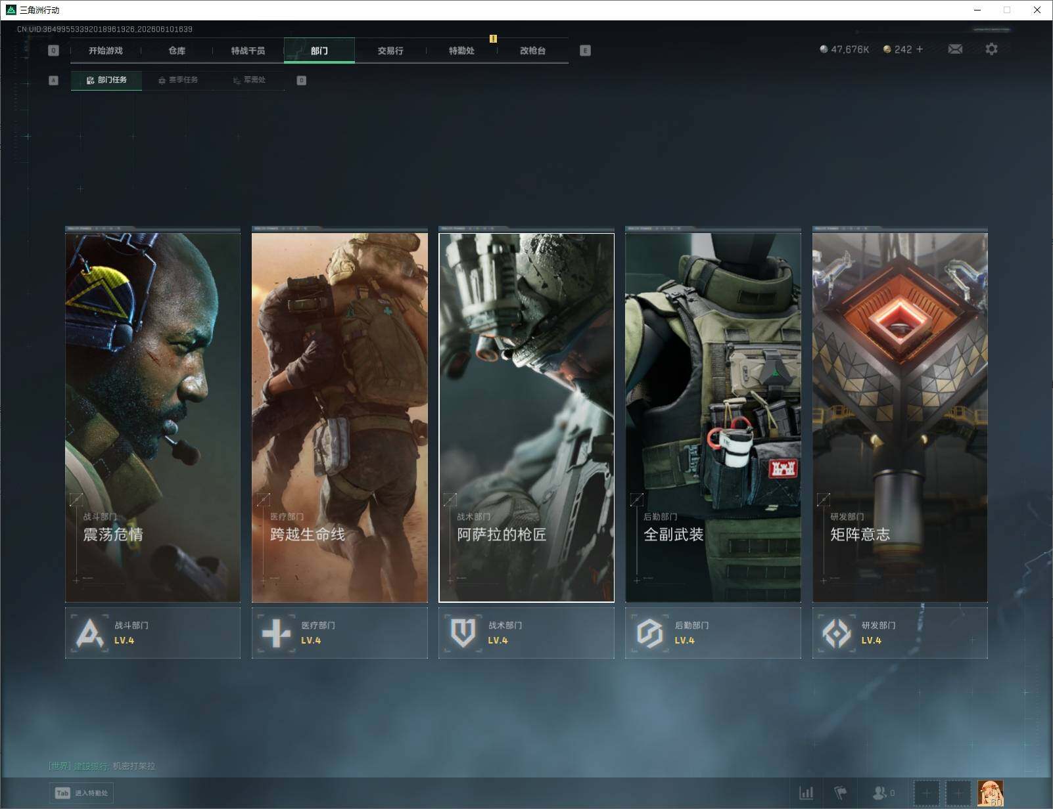
Task: Open the 阿萨拉的枪匠 tactical department card
Action: [526, 418]
